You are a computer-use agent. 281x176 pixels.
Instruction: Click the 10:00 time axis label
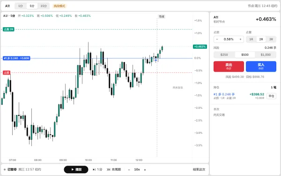89,160
